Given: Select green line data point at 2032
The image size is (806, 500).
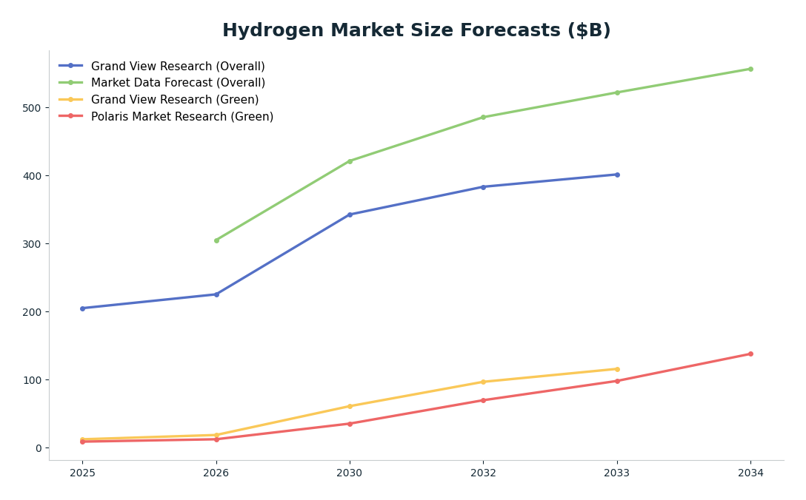Looking at the screenshot, I should 483,117.
